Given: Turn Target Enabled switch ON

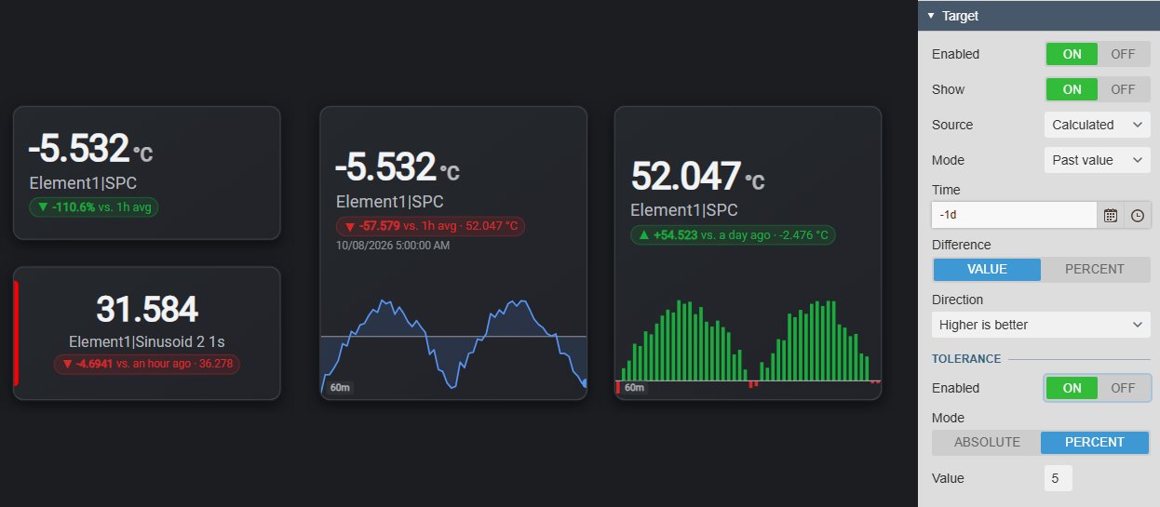Looking at the screenshot, I should [1072, 54].
